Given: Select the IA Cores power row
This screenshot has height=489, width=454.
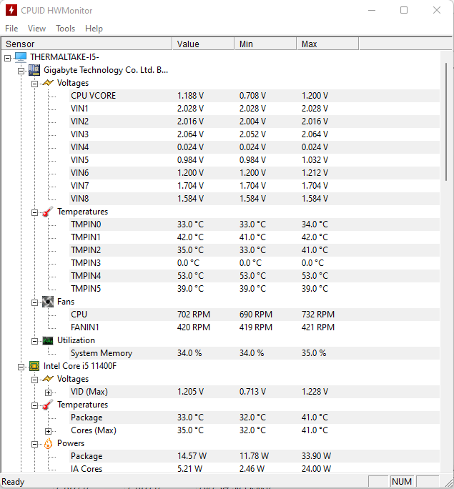Looking at the screenshot, I should [x=255, y=469].
